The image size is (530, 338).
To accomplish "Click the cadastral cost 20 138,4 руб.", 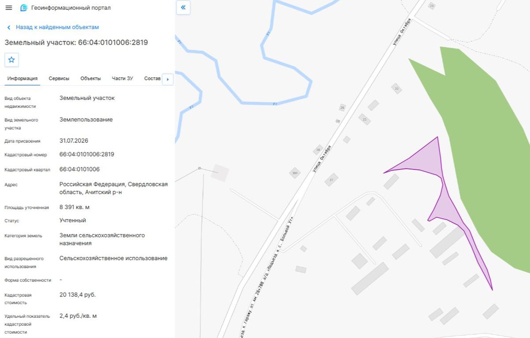I will (78, 295).
